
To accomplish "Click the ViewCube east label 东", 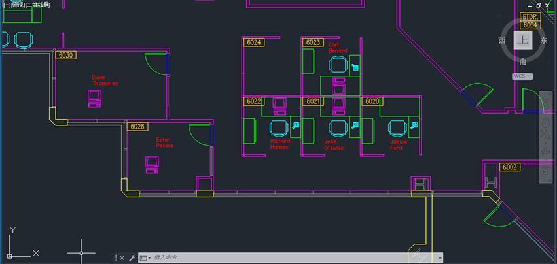I will click(543, 41).
